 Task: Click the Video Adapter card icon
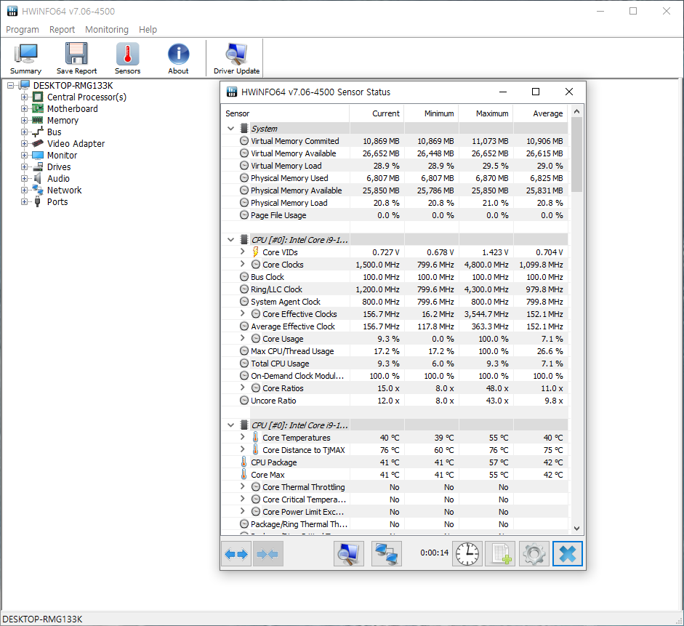click(38, 143)
